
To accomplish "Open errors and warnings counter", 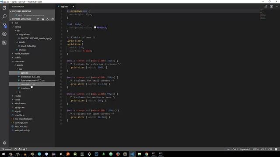I will [x=23, y=149].
